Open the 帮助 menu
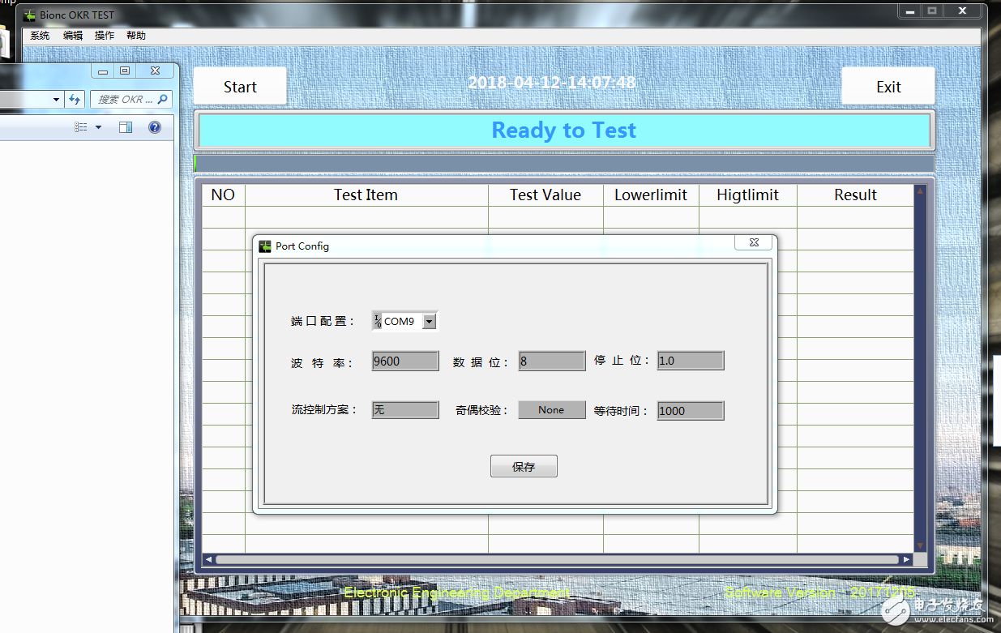This screenshot has width=1001, height=633. pos(136,36)
